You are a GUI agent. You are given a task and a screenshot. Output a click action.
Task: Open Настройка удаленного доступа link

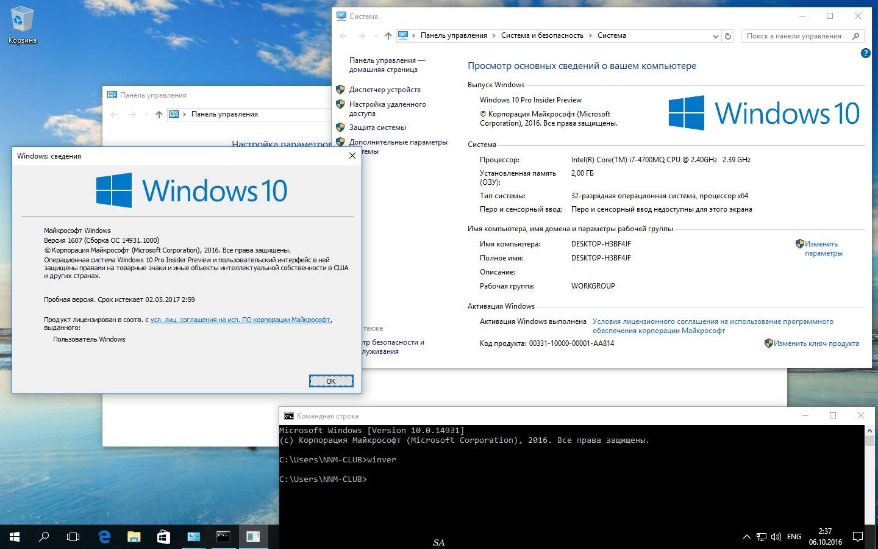coord(387,109)
